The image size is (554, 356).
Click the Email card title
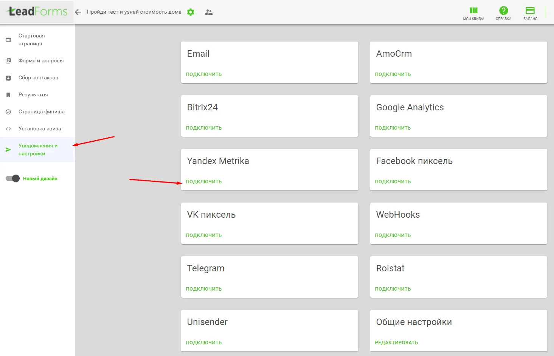tap(198, 54)
